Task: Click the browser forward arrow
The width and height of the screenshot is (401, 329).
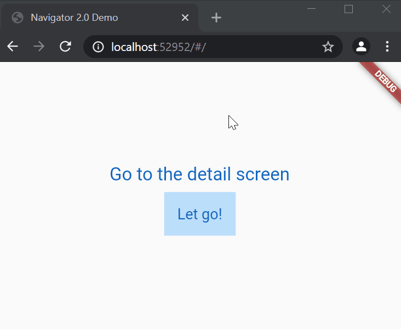Action: (39, 47)
